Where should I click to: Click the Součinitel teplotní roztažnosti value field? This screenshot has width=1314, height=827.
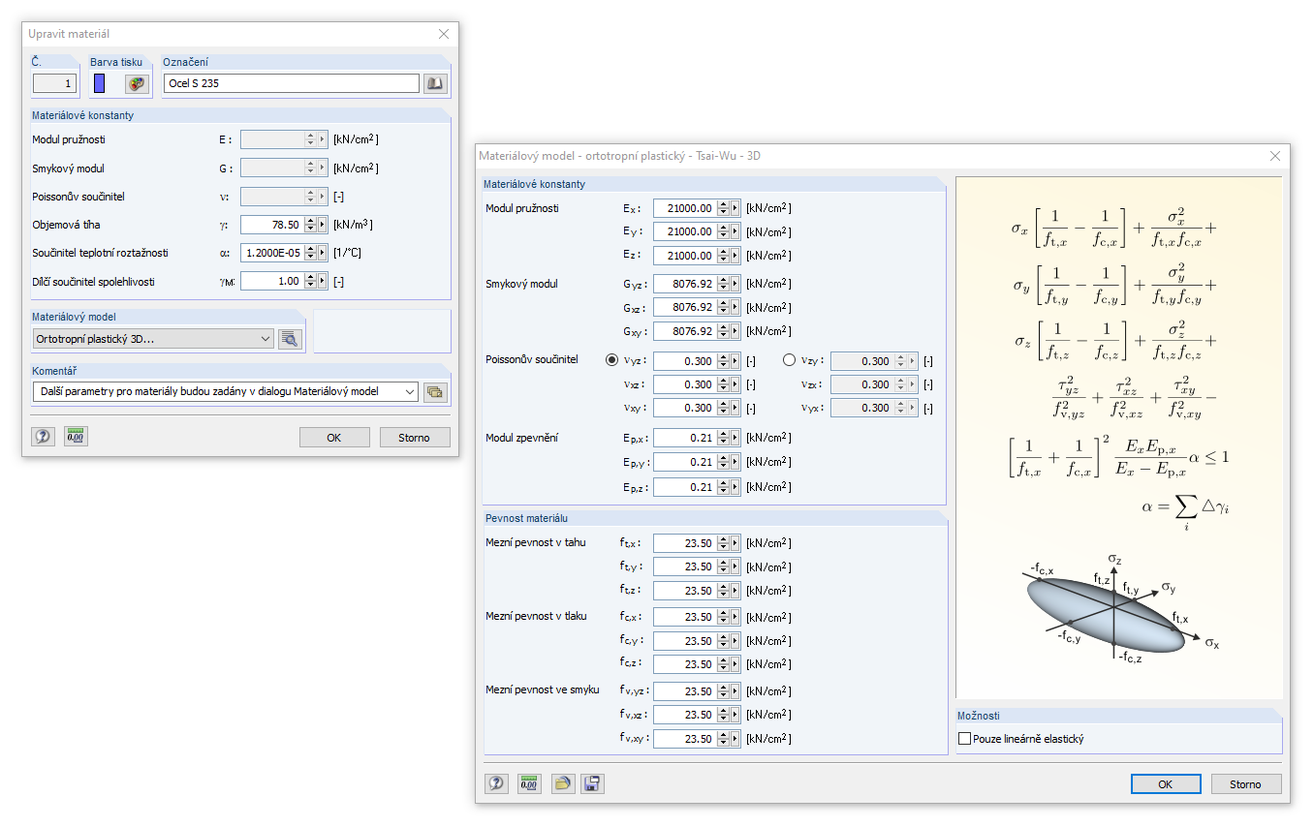tap(272, 253)
